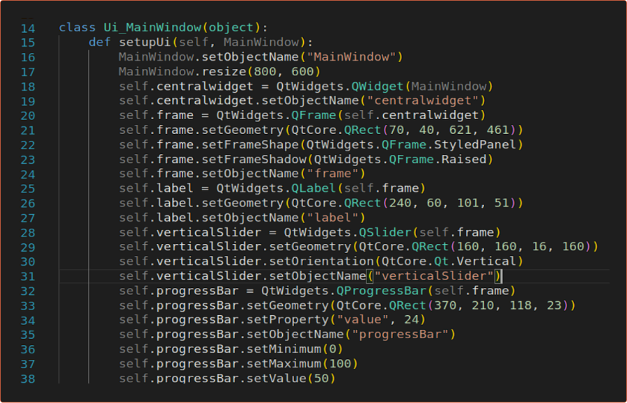Click QSlider on line 28

(381, 232)
